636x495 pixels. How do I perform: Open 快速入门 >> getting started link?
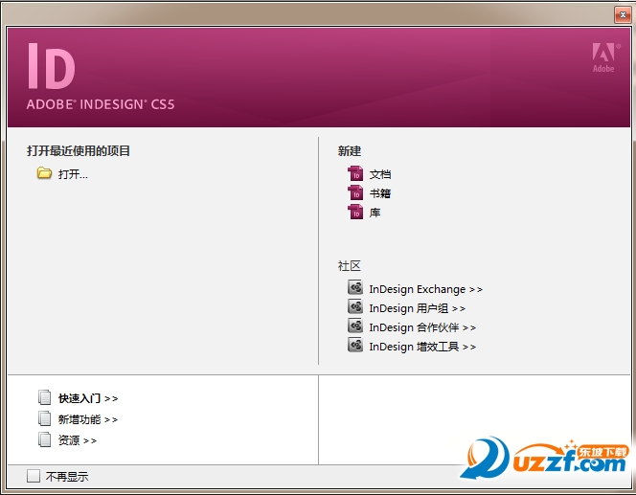(x=88, y=398)
